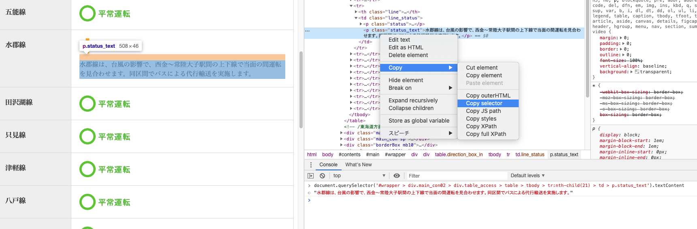This screenshot has height=229, width=697.
Task: Collapse the td class="line_status" node
Action: click(356, 18)
